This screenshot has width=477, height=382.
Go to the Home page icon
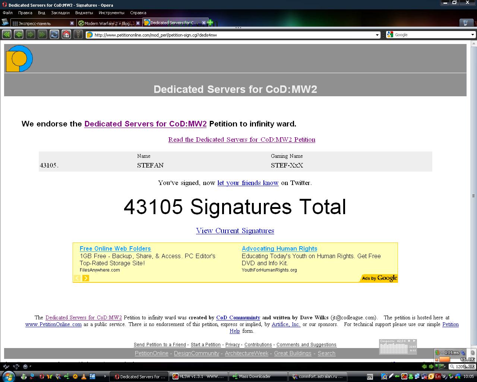click(66, 35)
